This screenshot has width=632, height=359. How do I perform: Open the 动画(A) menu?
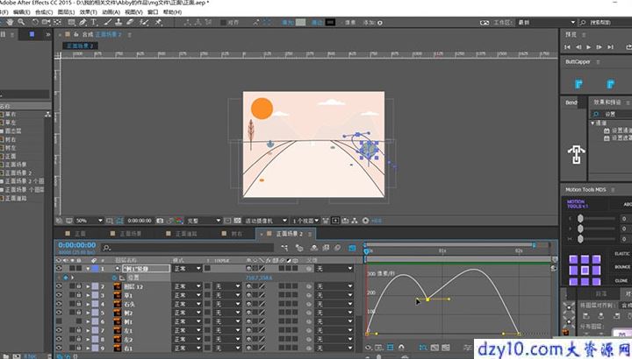(x=111, y=12)
